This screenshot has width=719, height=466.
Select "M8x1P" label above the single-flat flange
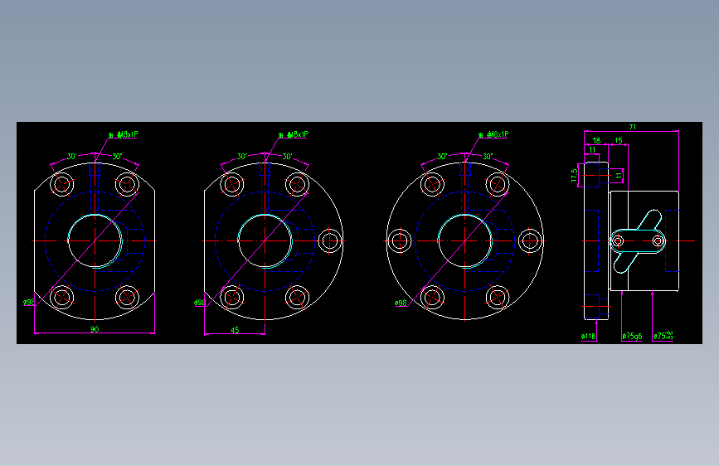click(x=297, y=134)
